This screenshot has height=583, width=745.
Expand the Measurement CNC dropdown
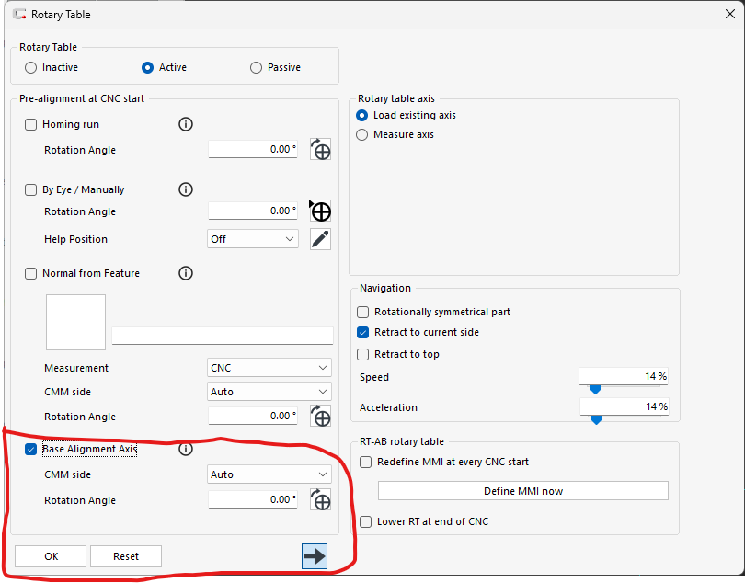coord(269,368)
